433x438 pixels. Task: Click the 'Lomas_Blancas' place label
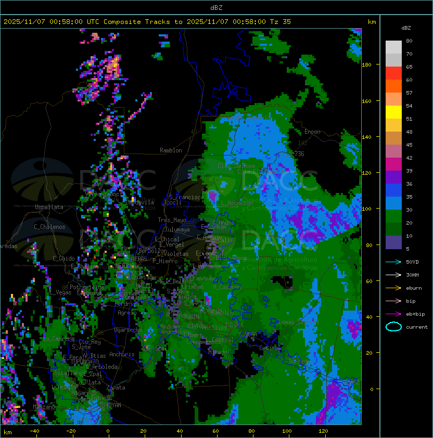click(x=299, y=322)
